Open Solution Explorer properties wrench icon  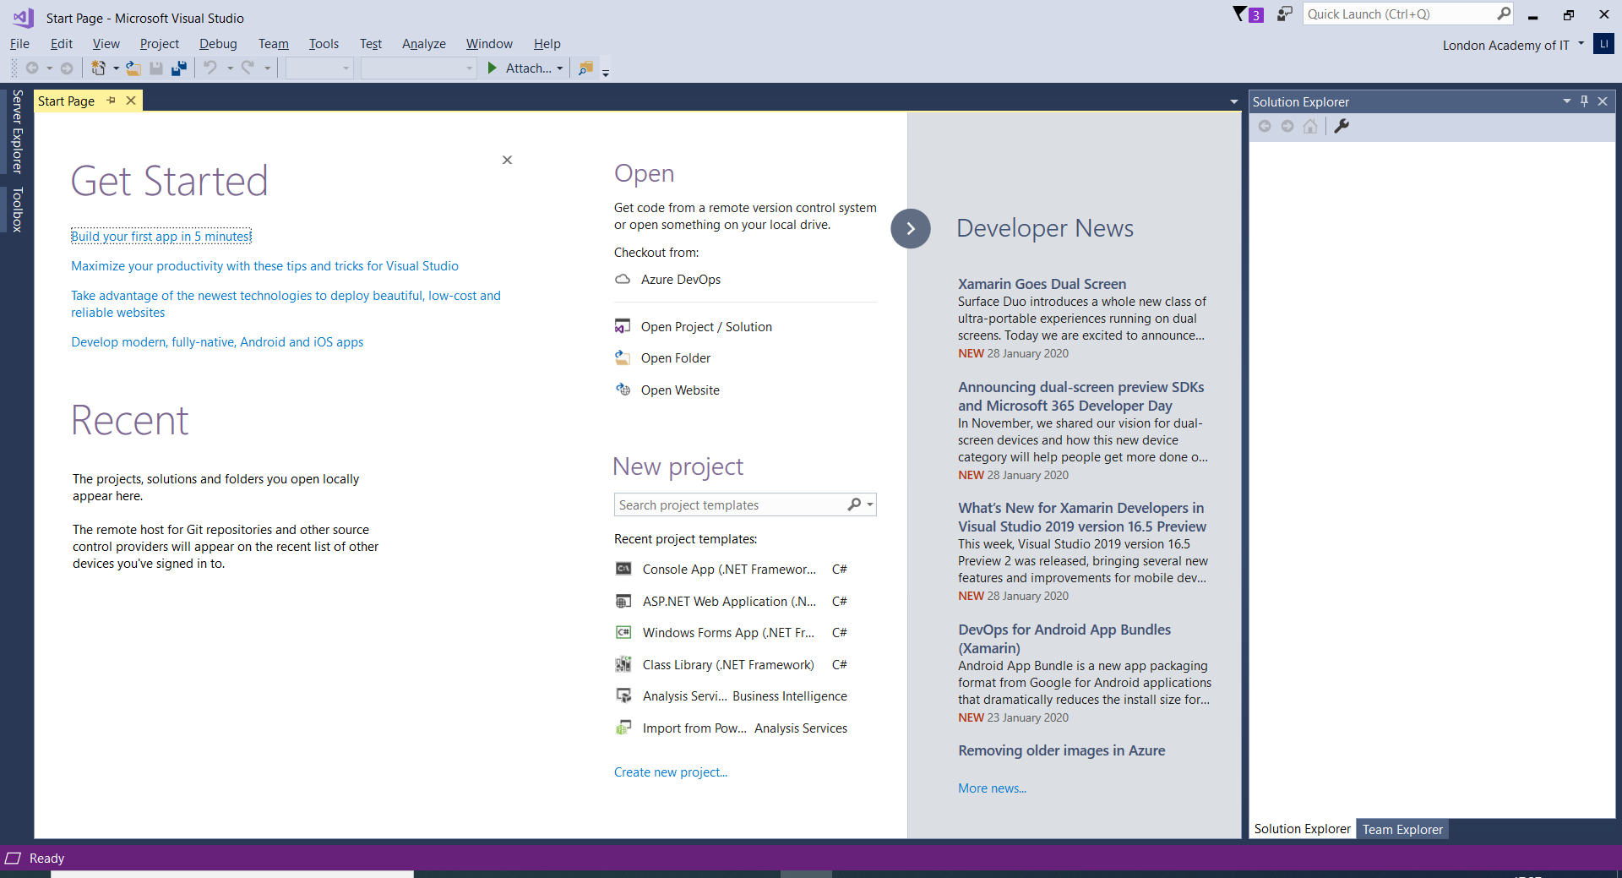pyautogui.click(x=1342, y=126)
